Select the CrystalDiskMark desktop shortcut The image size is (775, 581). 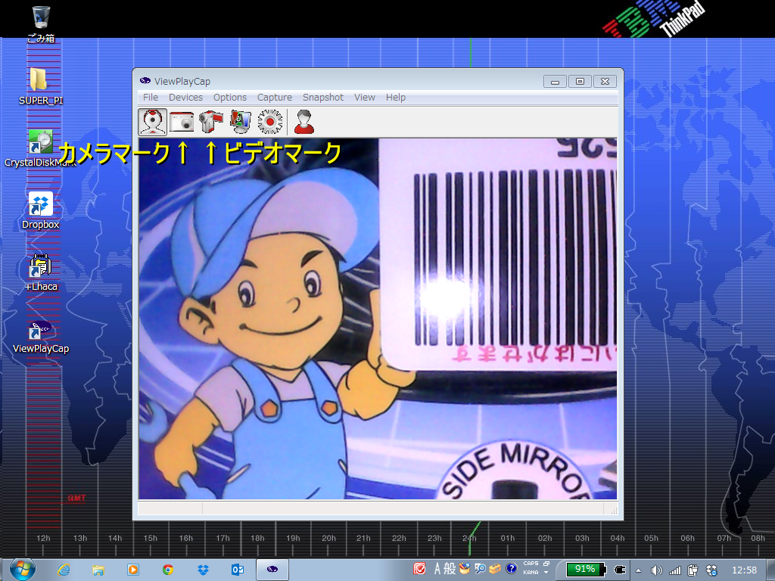41,148
